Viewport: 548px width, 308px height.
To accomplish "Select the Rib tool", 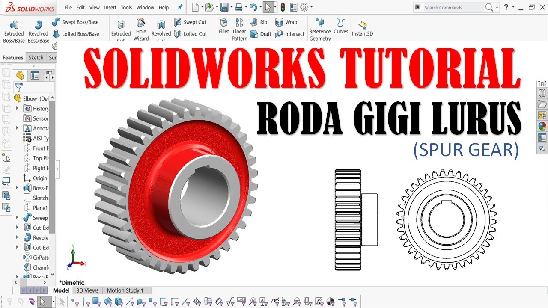I will click(x=259, y=22).
